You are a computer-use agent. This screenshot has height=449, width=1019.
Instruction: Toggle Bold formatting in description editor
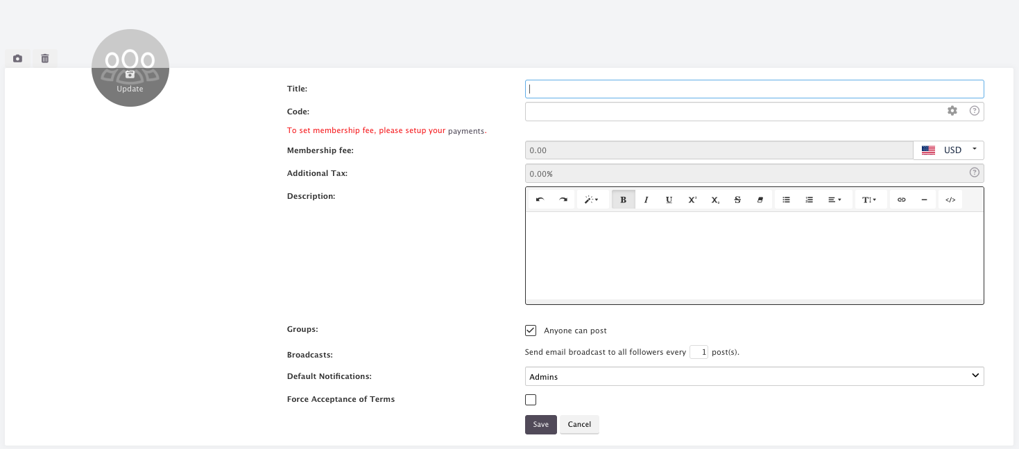(x=624, y=200)
